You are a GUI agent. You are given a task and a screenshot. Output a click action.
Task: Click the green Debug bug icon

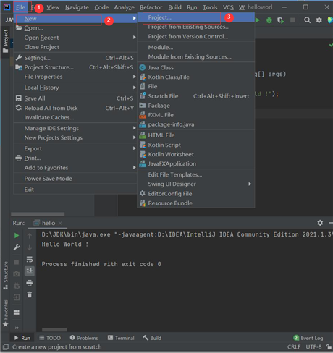tap(269, 20)
